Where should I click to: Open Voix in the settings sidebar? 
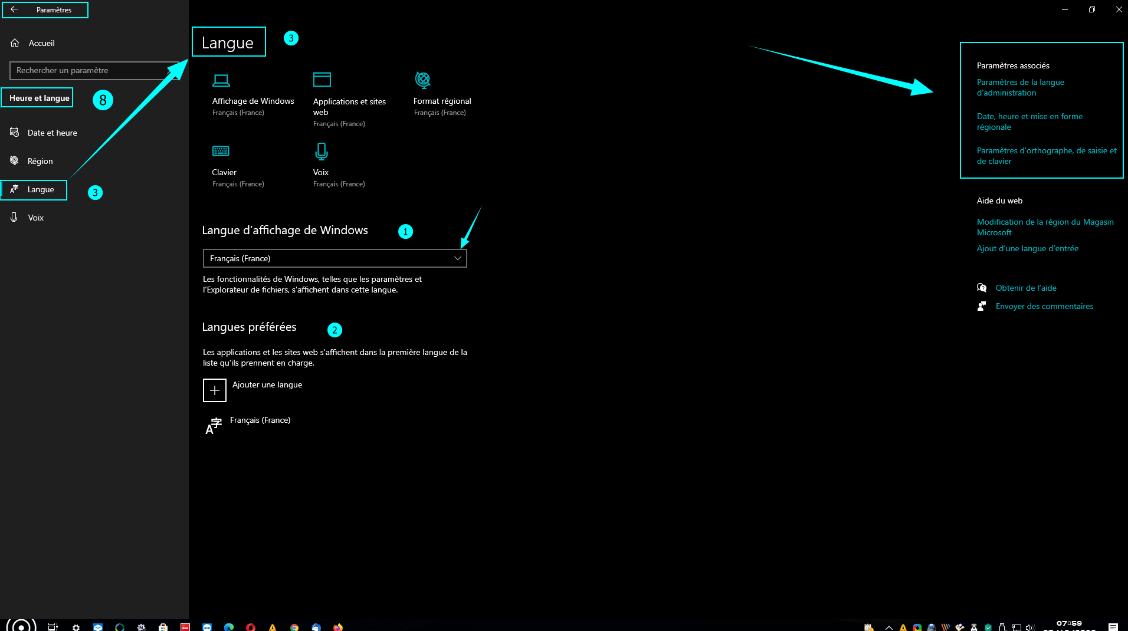coord(35,218)
